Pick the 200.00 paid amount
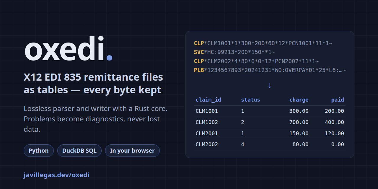 pos(334,111)
